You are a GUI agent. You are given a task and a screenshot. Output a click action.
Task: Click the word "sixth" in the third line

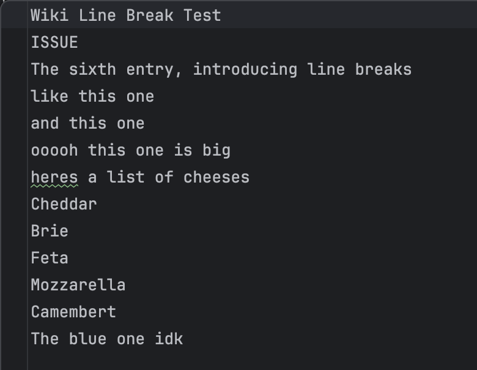click(92, 69)
